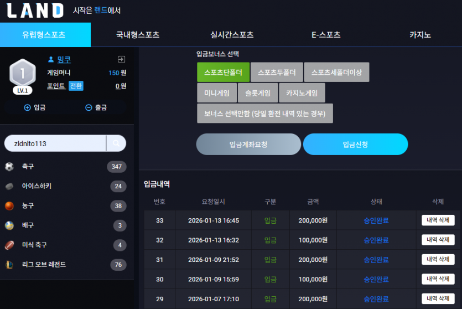This screenshot has width=462, height=309.
Task: Select 스포츠두폴더 bonus option
Action: click(277, 72)
